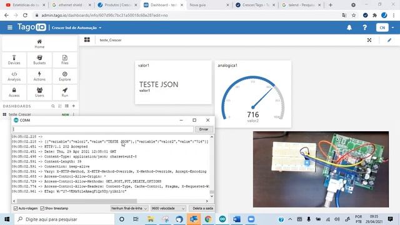Click the Windows taskbar search box
The width and height of the screenshot is (400, 225).
(x=64, y=219)
